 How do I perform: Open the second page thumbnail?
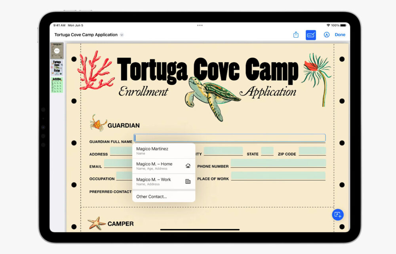click(57, 68)
